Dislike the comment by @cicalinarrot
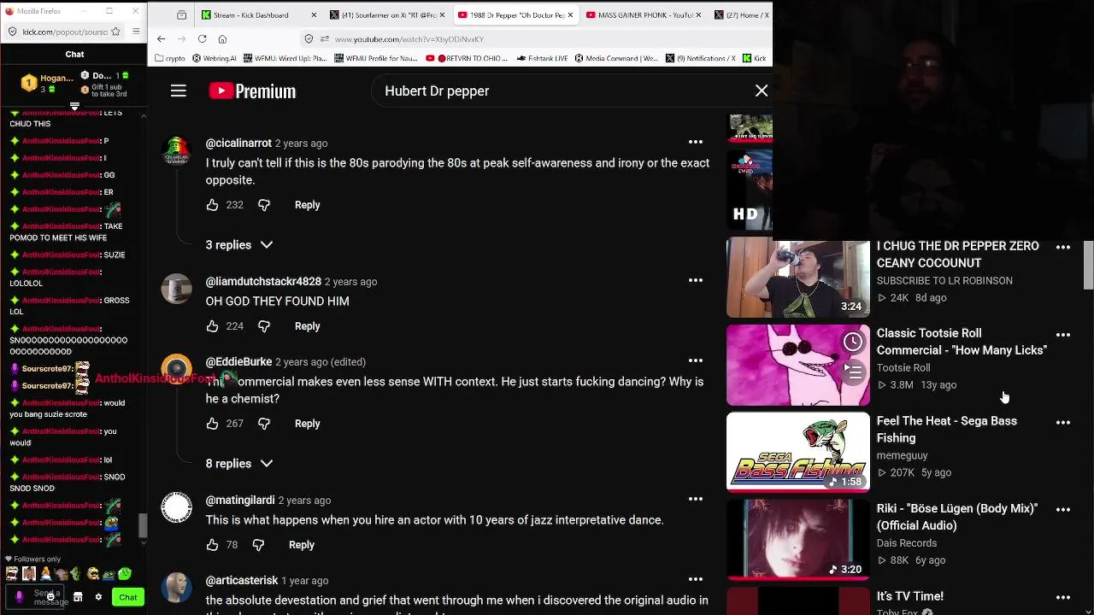Viewport: 1094px width, 615px height. pyautogui.click(x=264, y=205)
